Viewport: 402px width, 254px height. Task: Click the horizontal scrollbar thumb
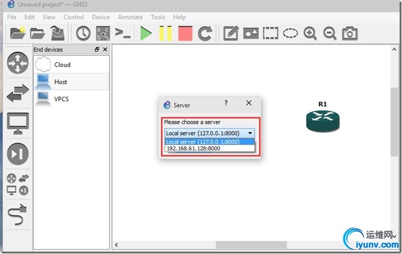click(x=251, y=245)
